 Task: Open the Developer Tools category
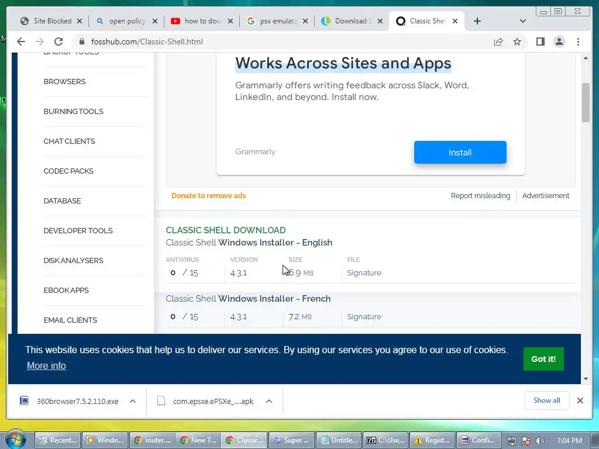pyautogui.click(x=78, y=230)
